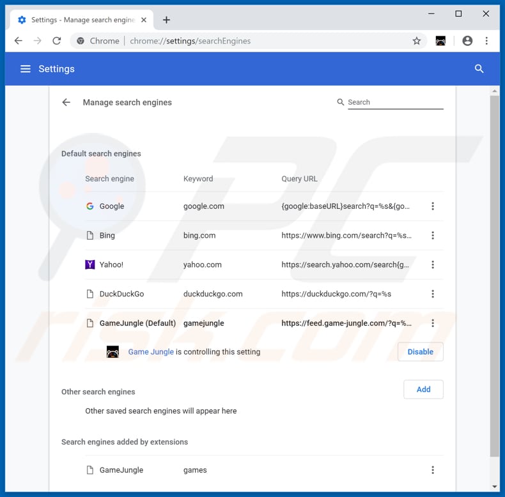505x497 pixels.
Task: Select the DuckDuckGo query URL text
Action: 336,294
